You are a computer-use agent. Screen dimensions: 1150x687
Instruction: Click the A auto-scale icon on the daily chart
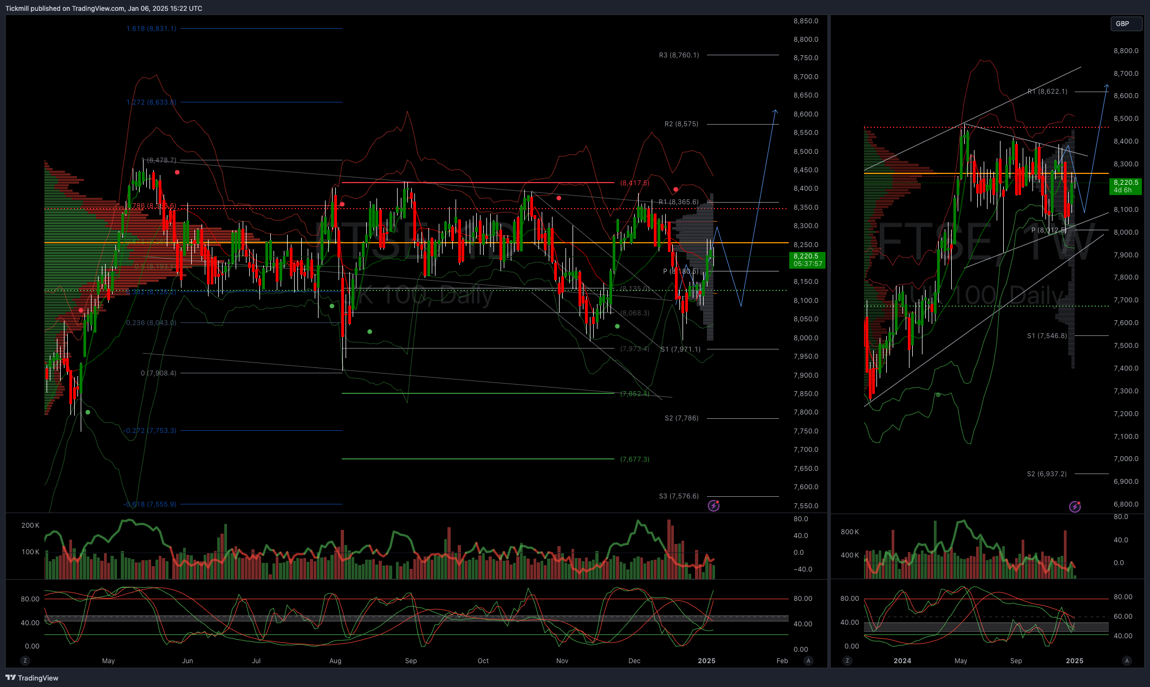point(808,660)
